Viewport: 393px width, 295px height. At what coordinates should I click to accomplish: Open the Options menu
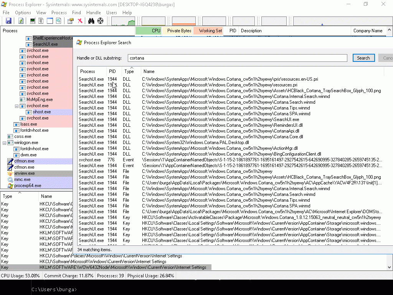(23, 13)
